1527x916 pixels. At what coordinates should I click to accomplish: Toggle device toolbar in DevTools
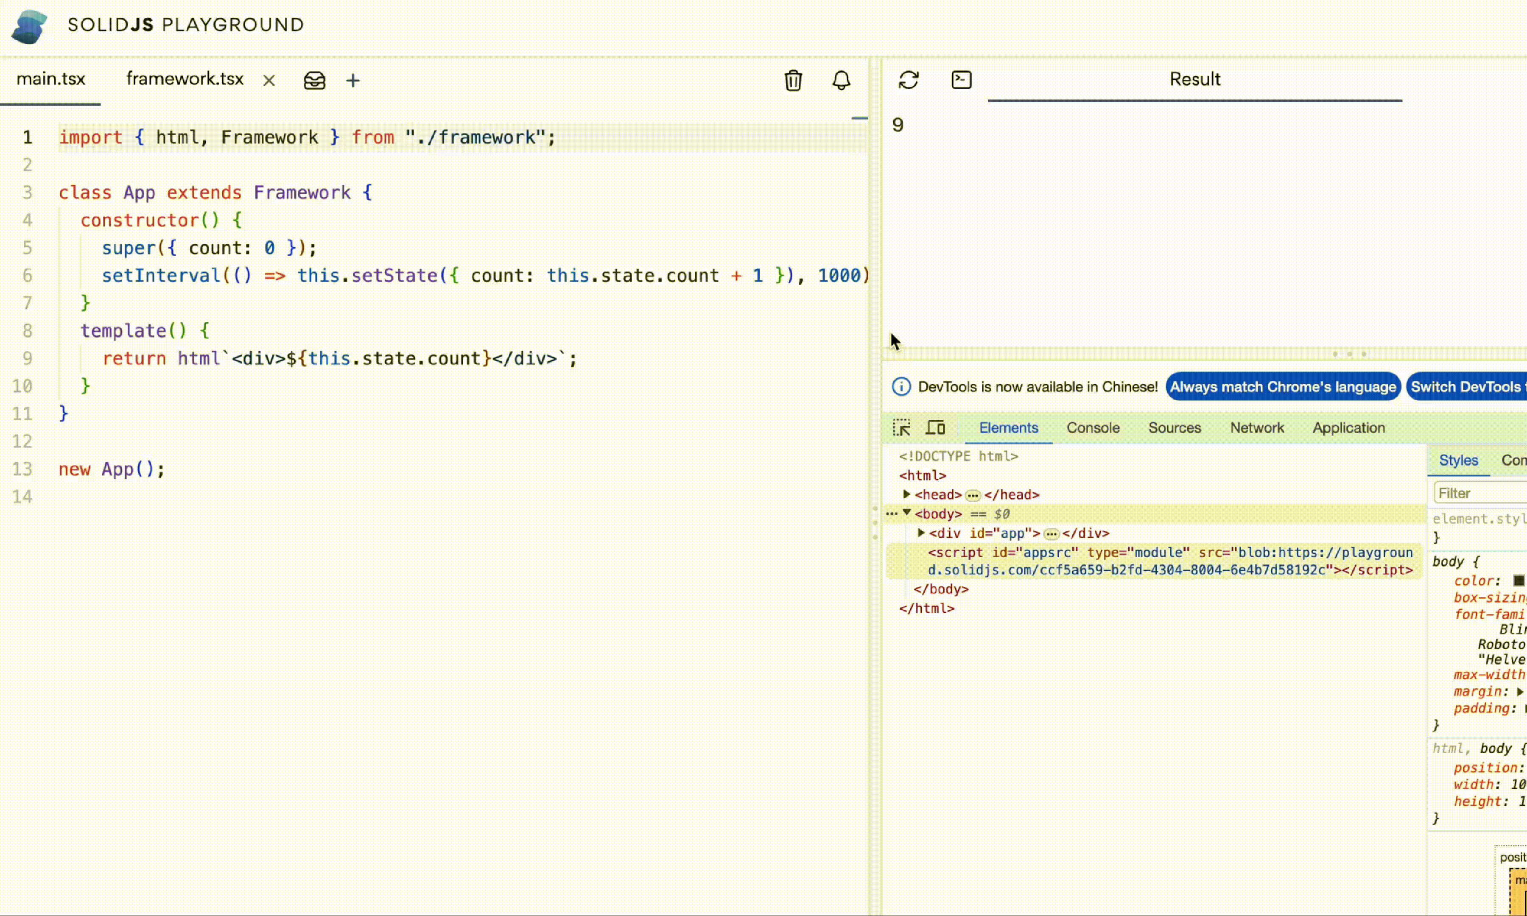click(935, 428)
